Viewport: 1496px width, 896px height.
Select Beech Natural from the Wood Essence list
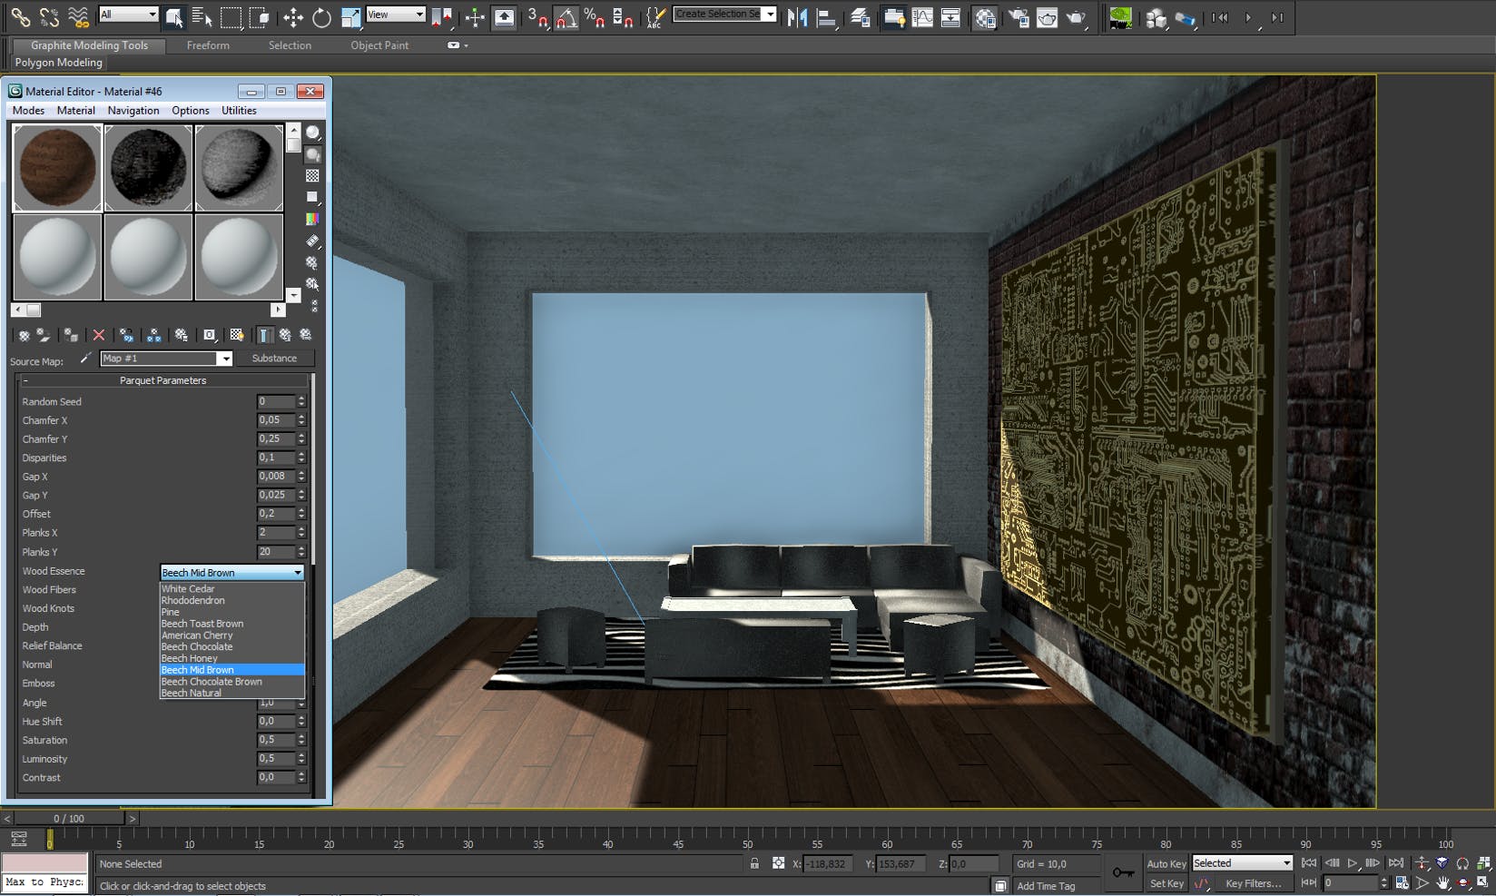tap(192, 693)
